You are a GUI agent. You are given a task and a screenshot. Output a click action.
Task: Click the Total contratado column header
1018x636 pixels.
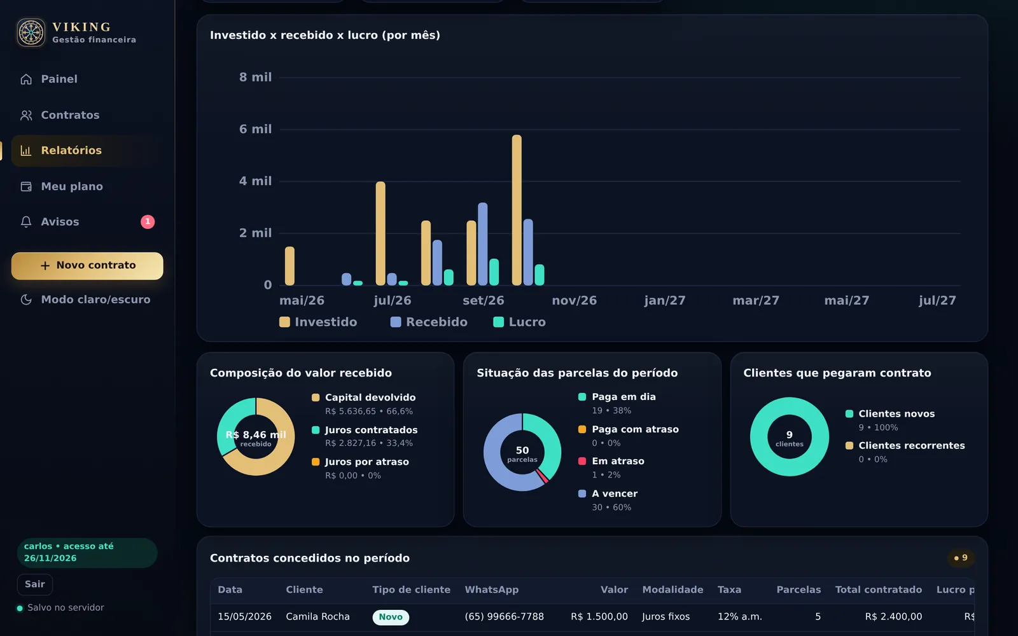point(879,590)
